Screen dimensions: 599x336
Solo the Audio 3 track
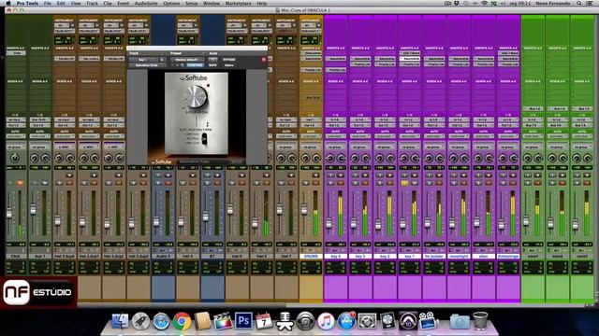pyautogui.click(x=158, y=183)
